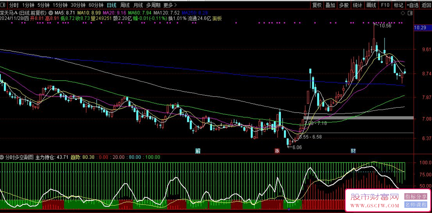The width and height of the screenshot is (432, 213).
Task: Click the 换1.01% turnover value
Action: pos(177,19)
